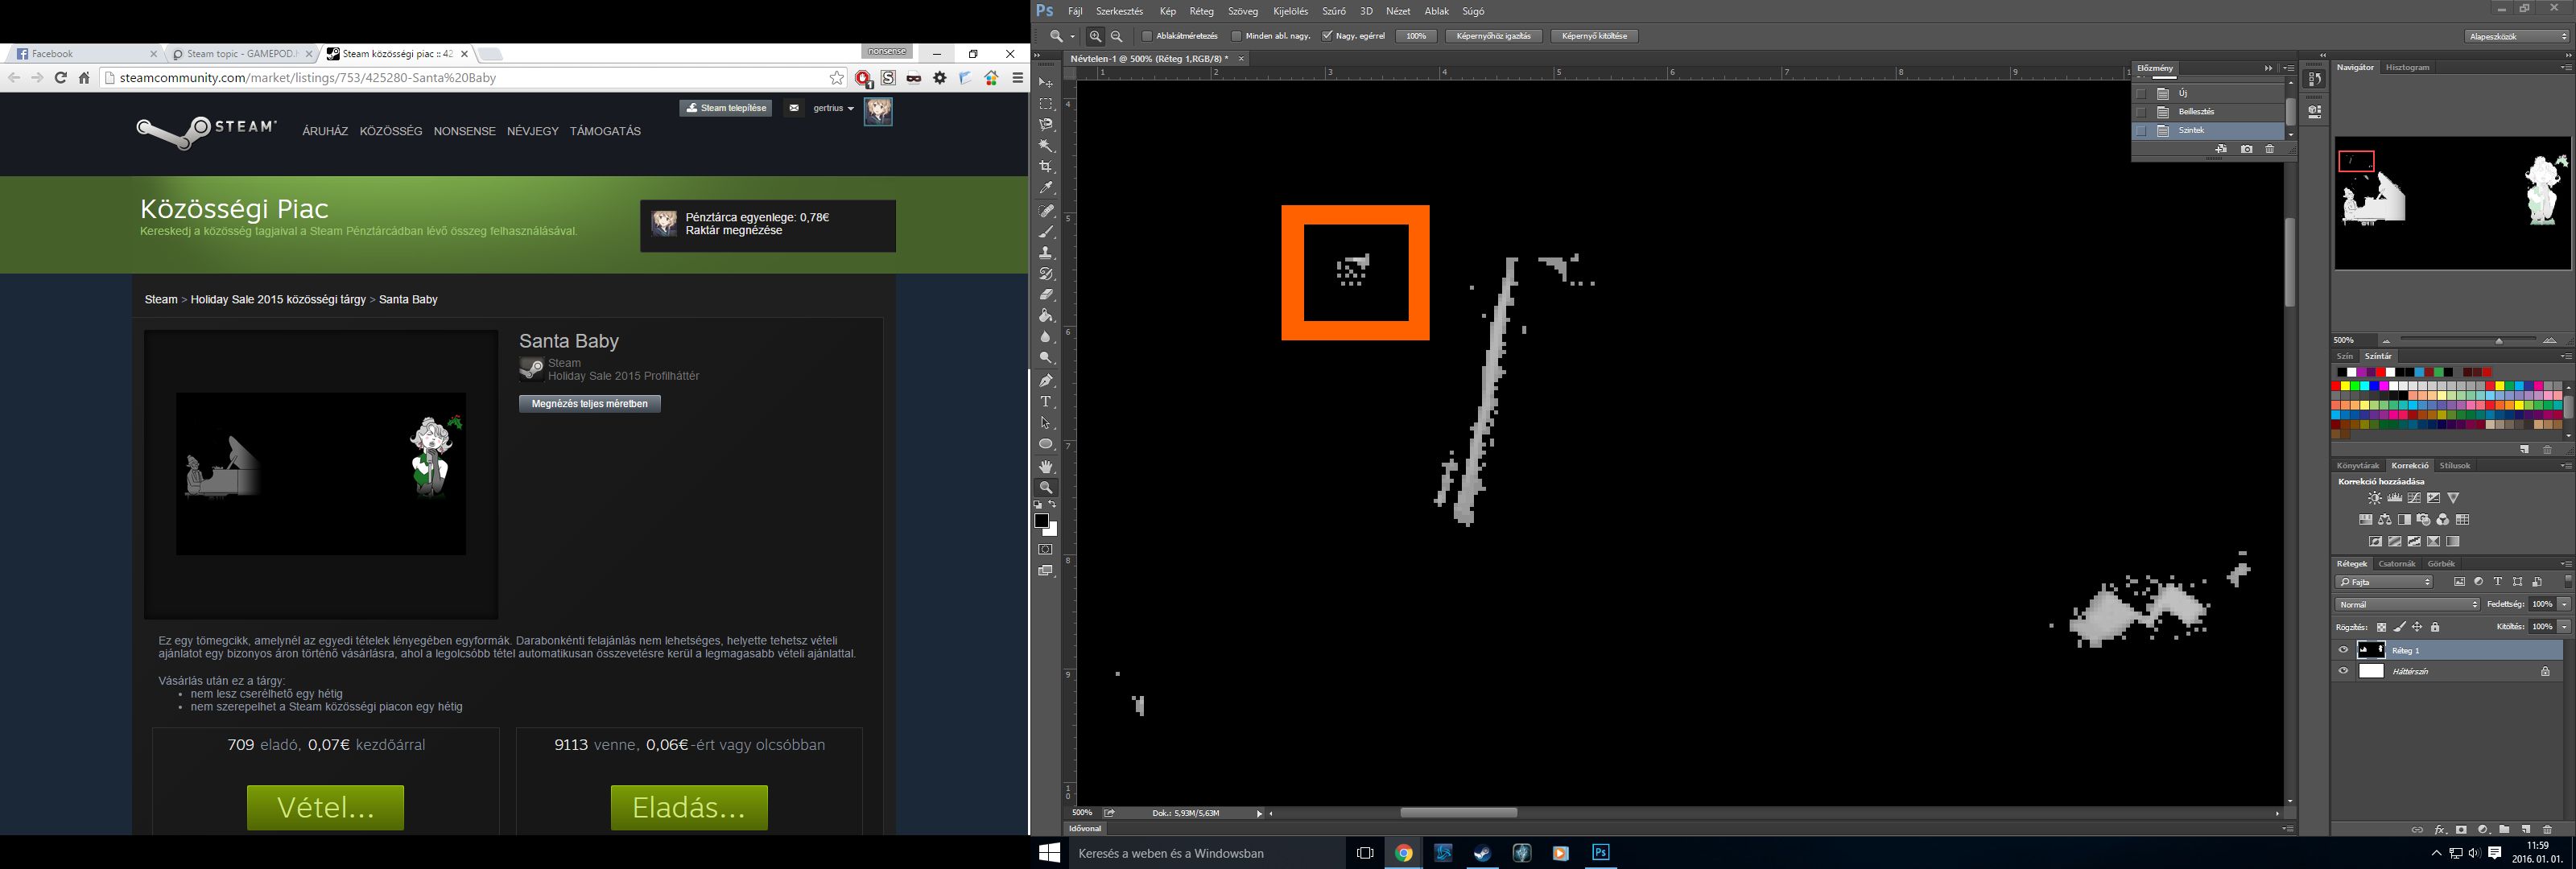Click the Képernyőhöz igazítás button
The width and height of the screenshot is (2576, 869).
pyautogui.click(x=1493, y=36)
